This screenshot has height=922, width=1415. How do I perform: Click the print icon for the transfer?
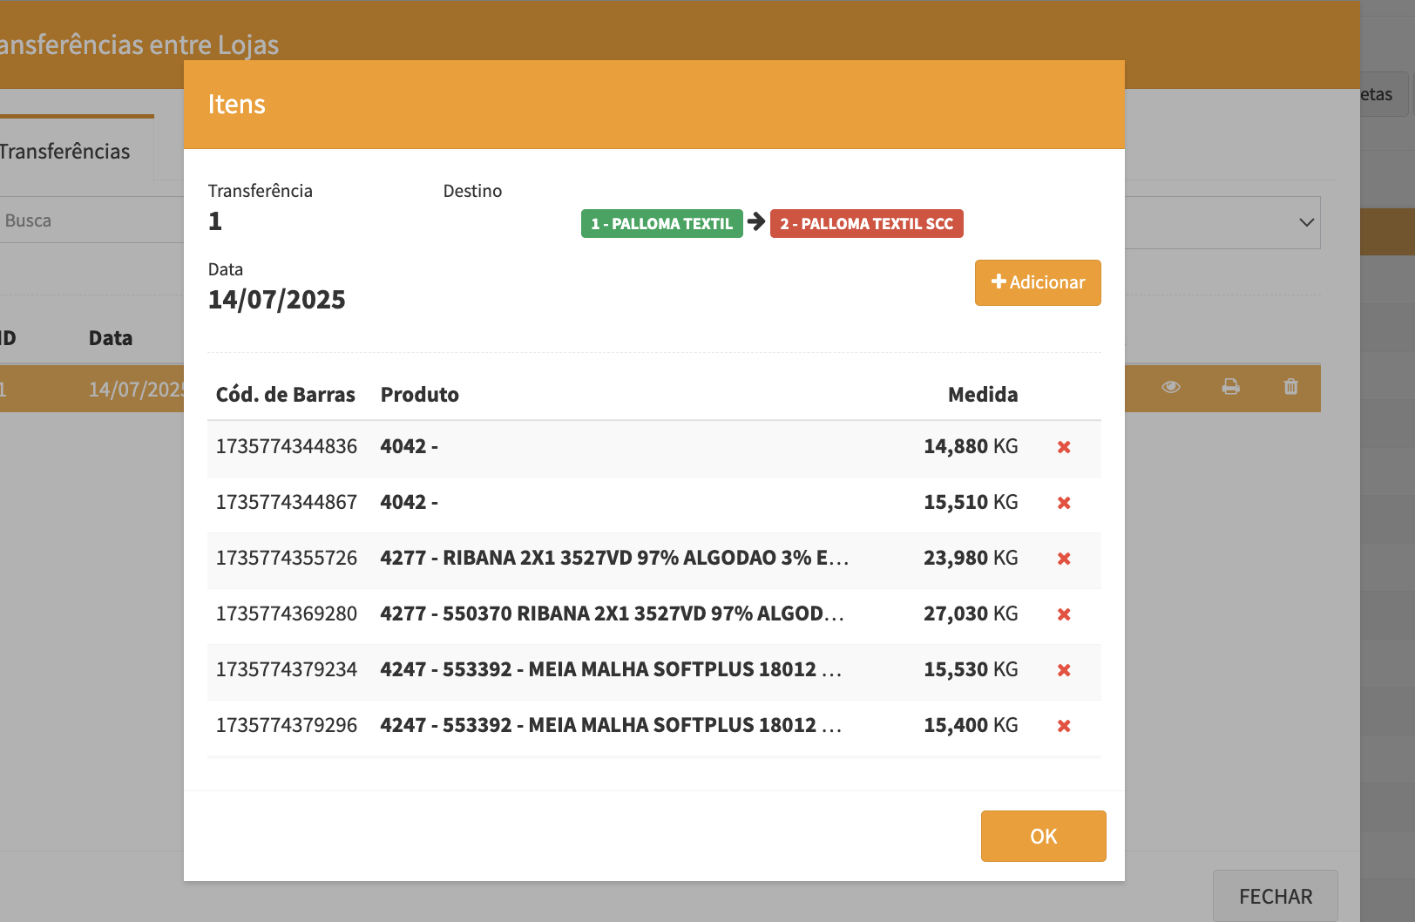(x=1230, y=387)
